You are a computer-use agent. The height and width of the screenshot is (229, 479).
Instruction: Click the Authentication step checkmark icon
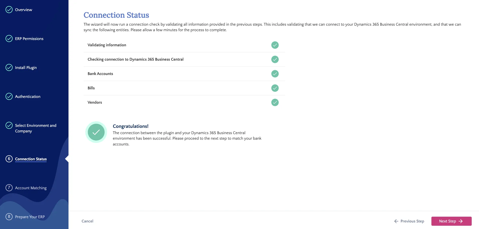tap(9, 96)
